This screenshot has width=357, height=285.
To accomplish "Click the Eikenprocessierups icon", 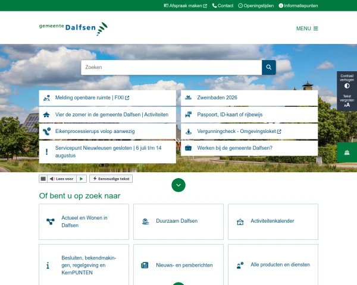I will coord(46,131).
